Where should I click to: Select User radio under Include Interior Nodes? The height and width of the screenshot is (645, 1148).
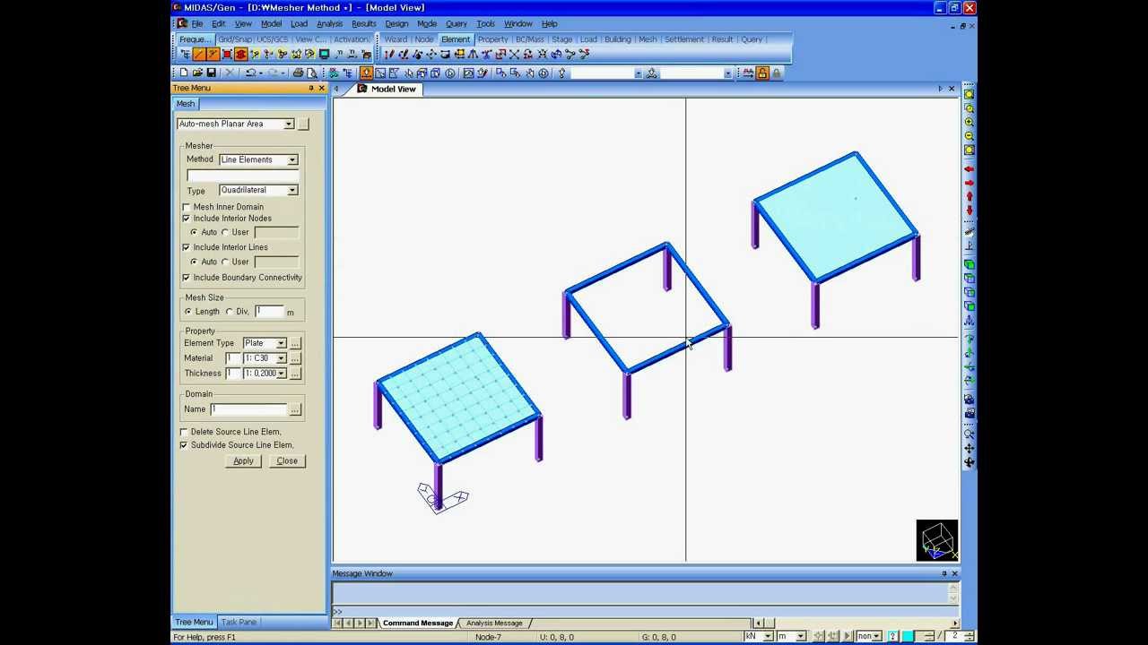[225, 232]
